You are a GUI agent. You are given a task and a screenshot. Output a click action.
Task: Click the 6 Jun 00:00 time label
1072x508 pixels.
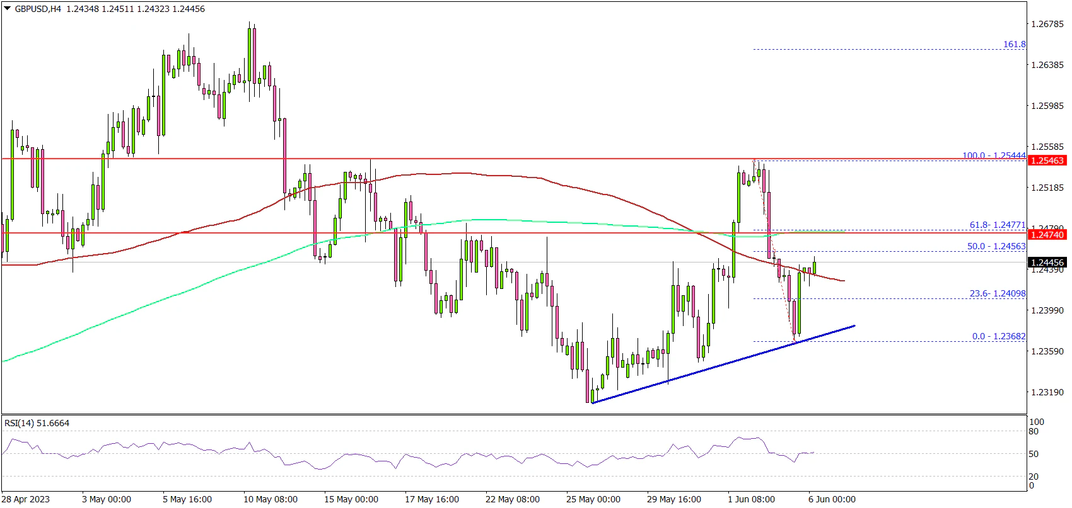coord(832,499)
